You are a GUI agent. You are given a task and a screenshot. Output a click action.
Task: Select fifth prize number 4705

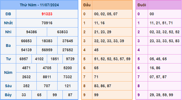tap(47, 68)
